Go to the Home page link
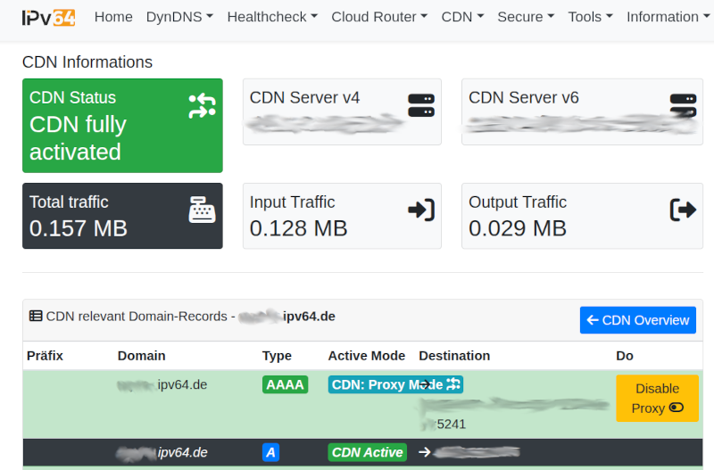 [113, 17]
